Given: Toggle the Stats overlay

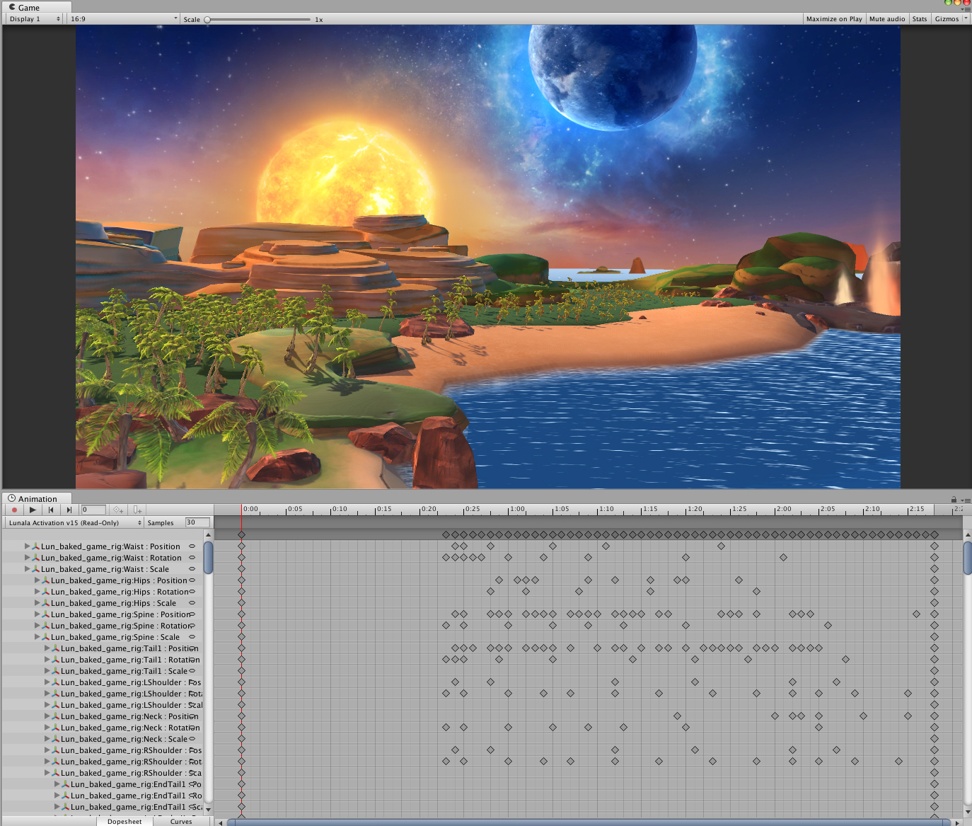Looking at the screenshot, I should 919,19.
